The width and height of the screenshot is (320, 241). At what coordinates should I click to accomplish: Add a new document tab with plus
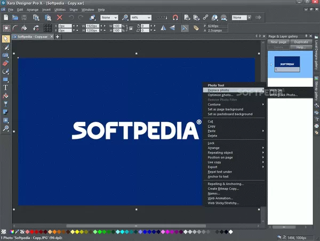[57, 37]
